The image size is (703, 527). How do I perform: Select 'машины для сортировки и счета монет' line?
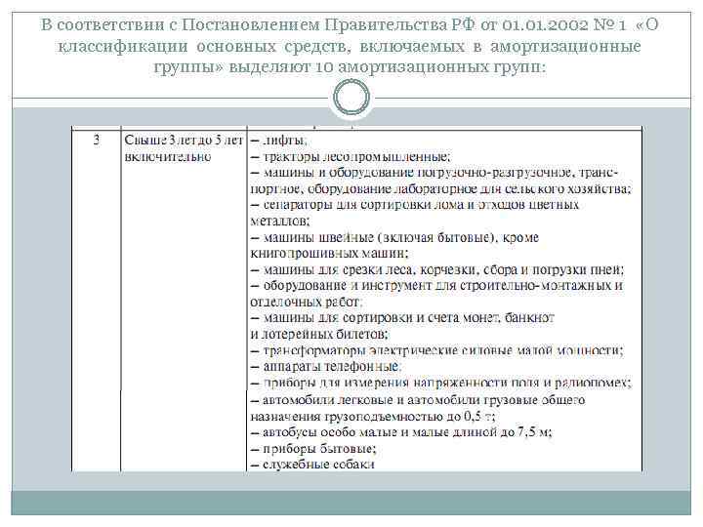pyautogui.click(x=402, y=318)
